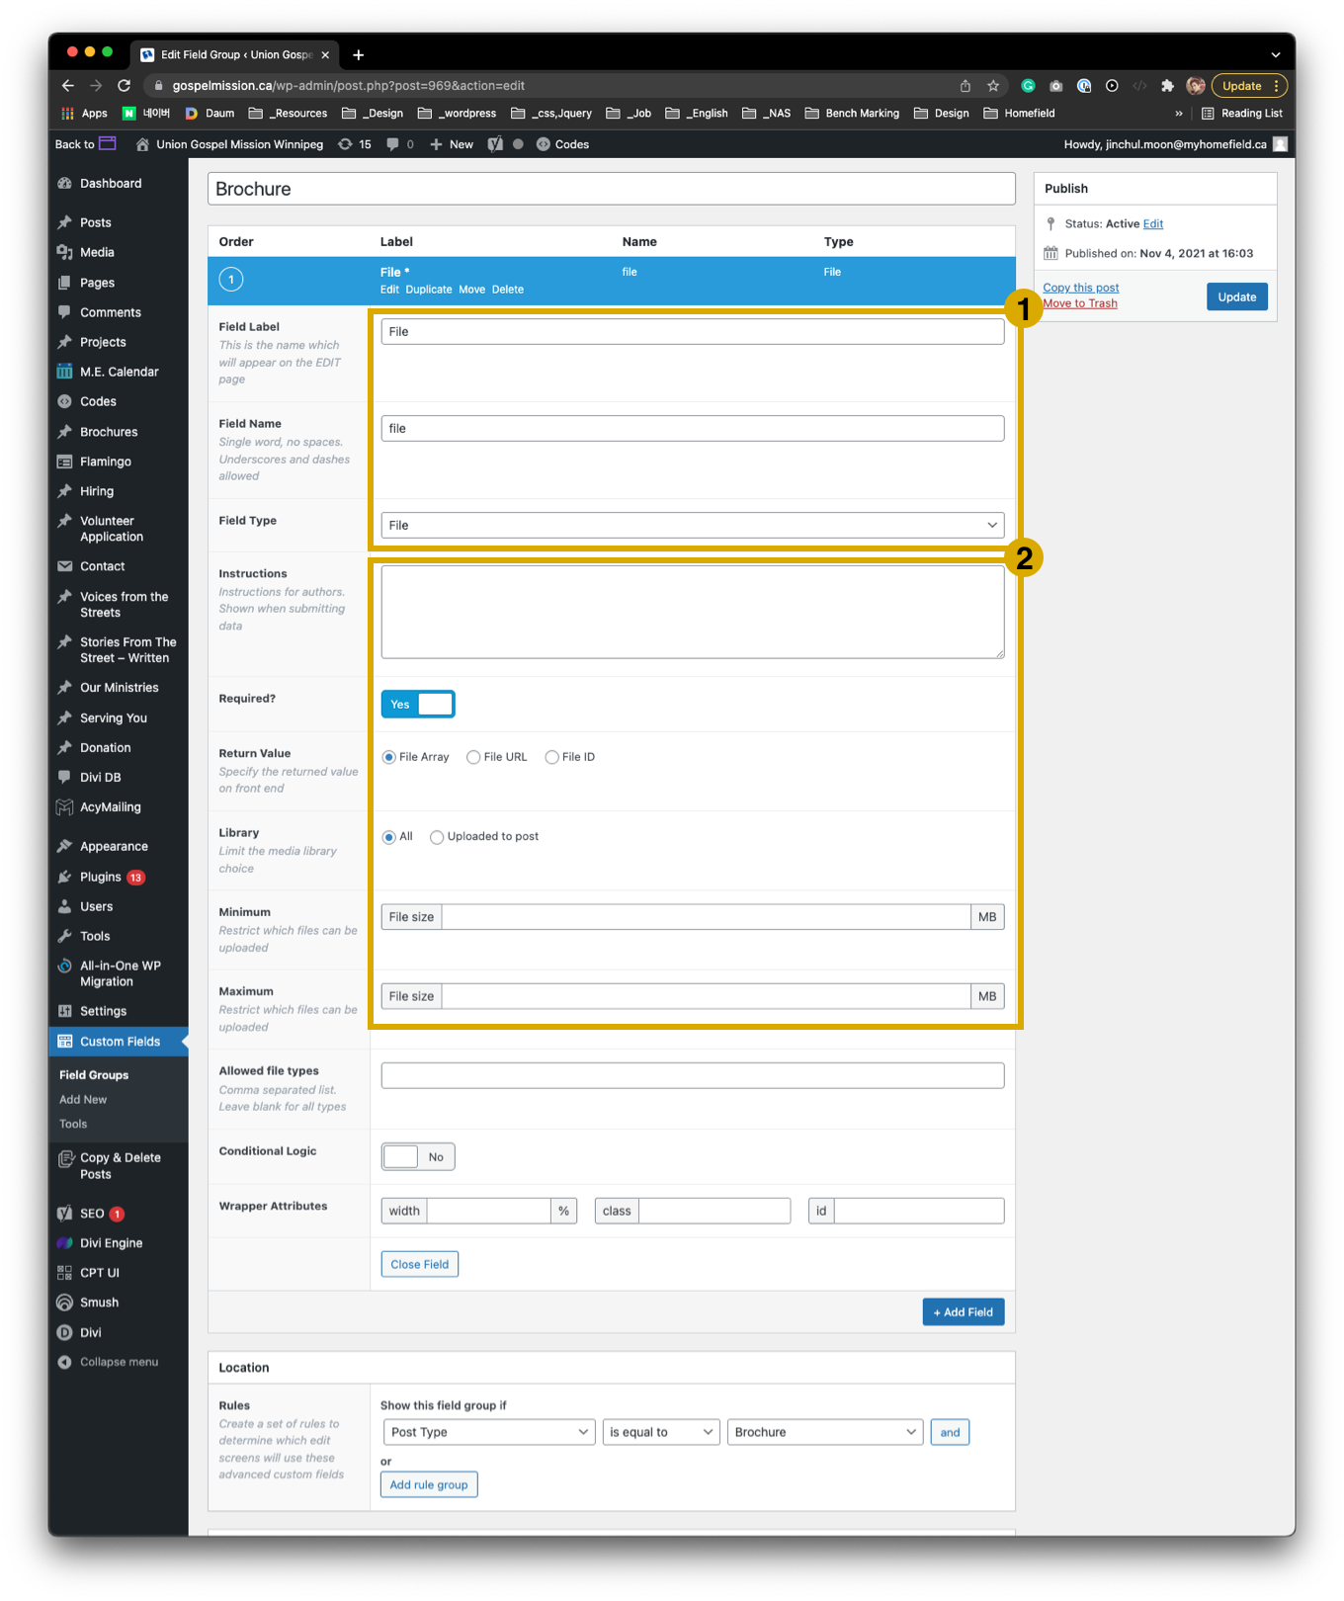Image resolution: width=1344 pixels, height=1601 pixels.
Task: Open the M.E. Calendar sidebar icon
Action: [65, 372]
